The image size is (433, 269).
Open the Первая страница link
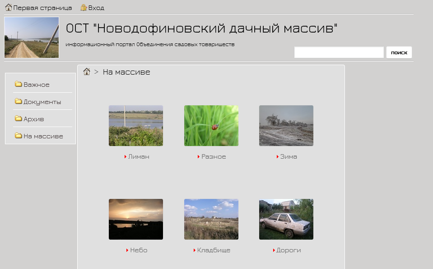42,8
